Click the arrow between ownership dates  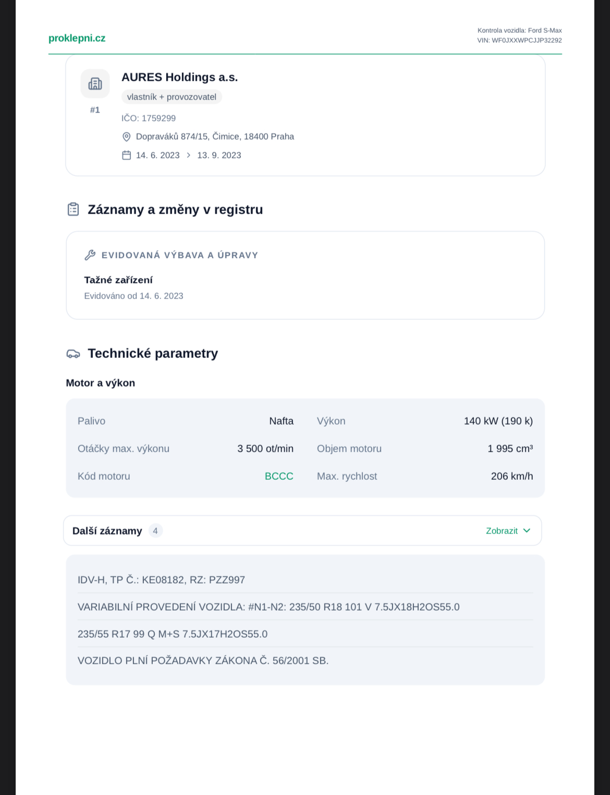tap(188, 155)
